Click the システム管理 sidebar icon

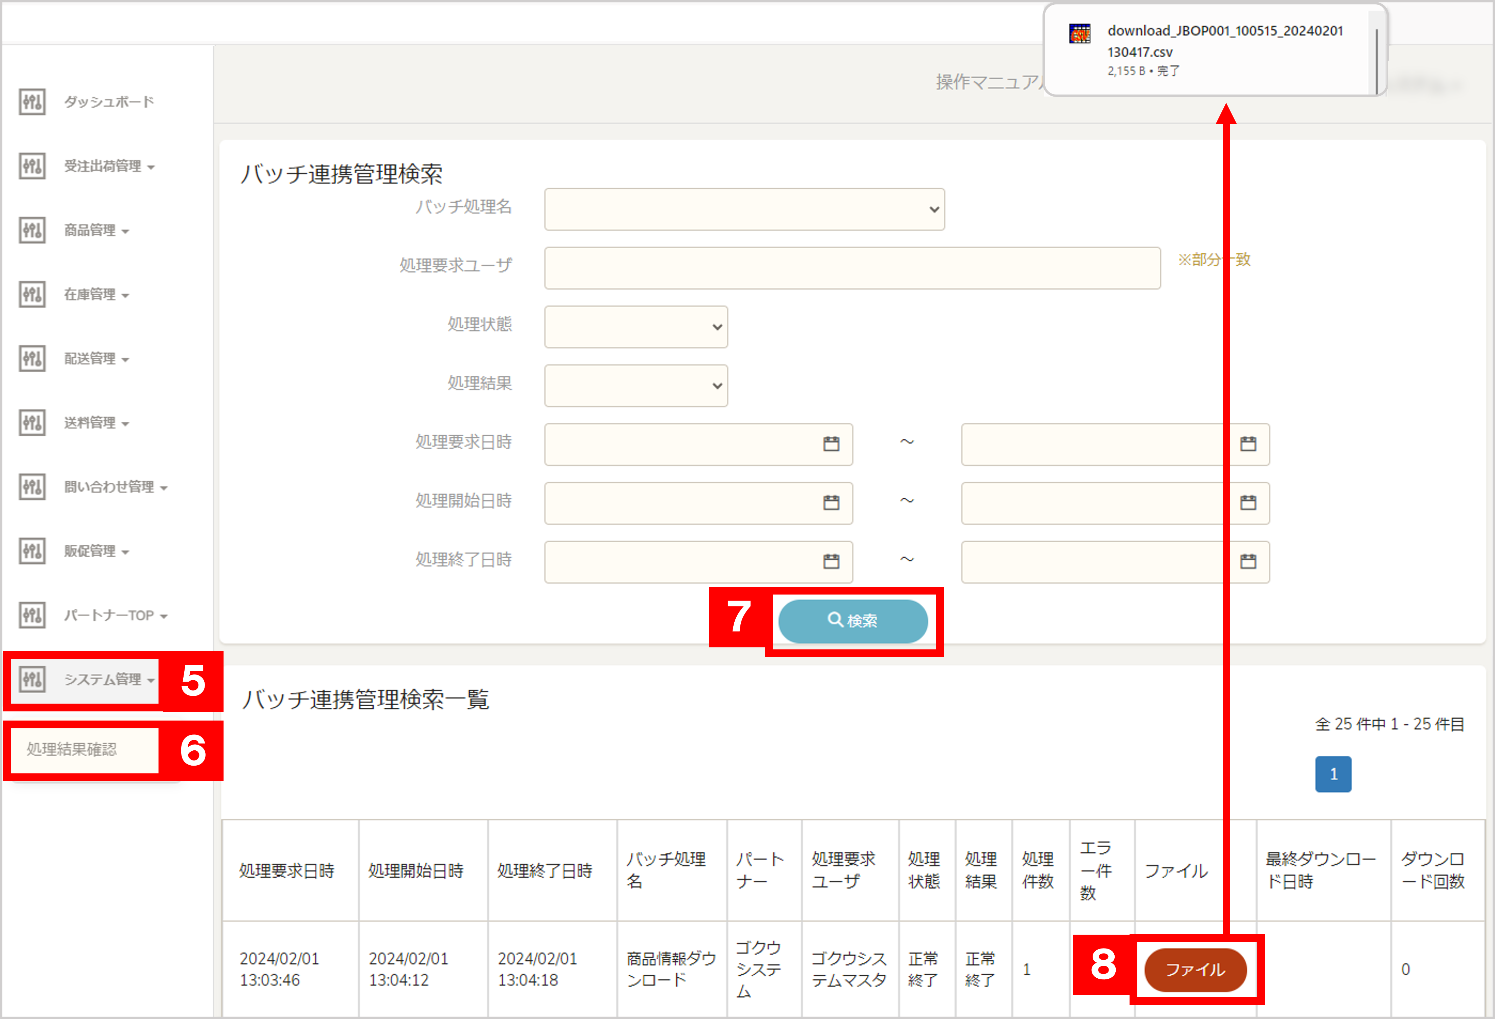32,679
